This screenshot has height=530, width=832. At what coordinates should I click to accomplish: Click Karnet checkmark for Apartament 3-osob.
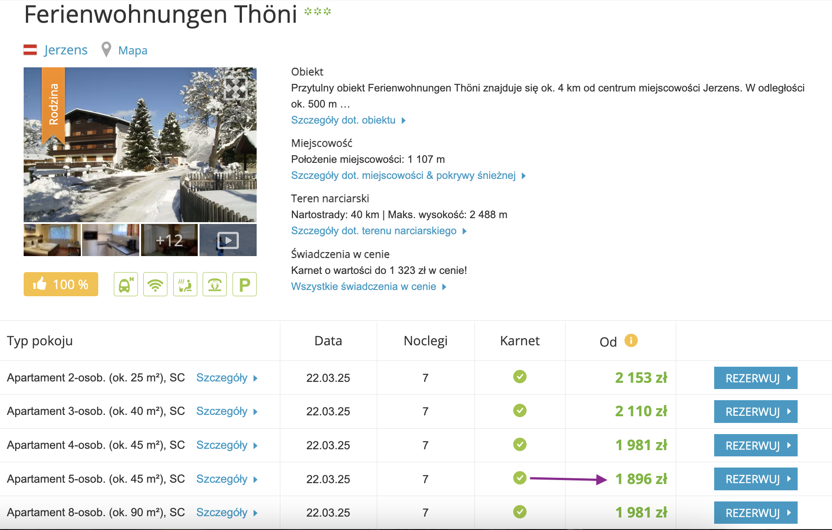520,410
